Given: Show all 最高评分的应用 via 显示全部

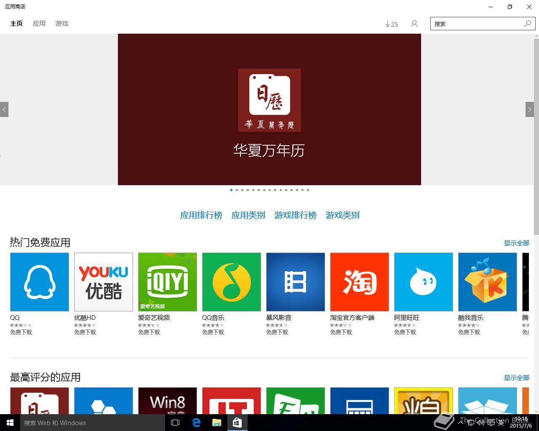Looking at the screenshot, I should 517,378.
